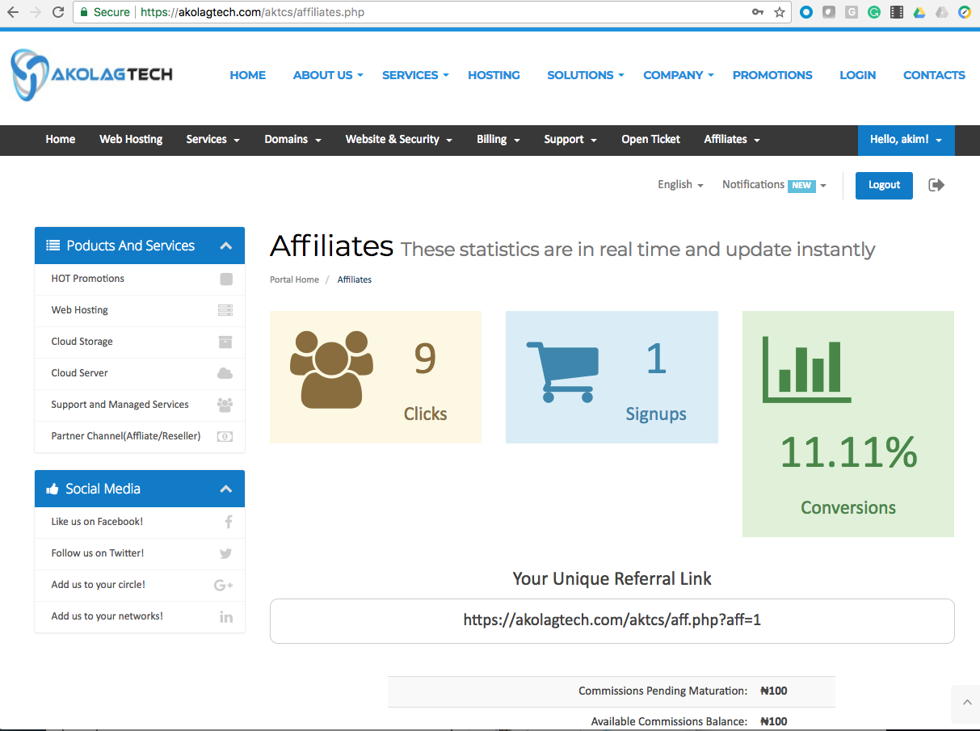The image size is (980, 731).
Task: Open HOSTING in top navigation
Action: pos(494,75)
